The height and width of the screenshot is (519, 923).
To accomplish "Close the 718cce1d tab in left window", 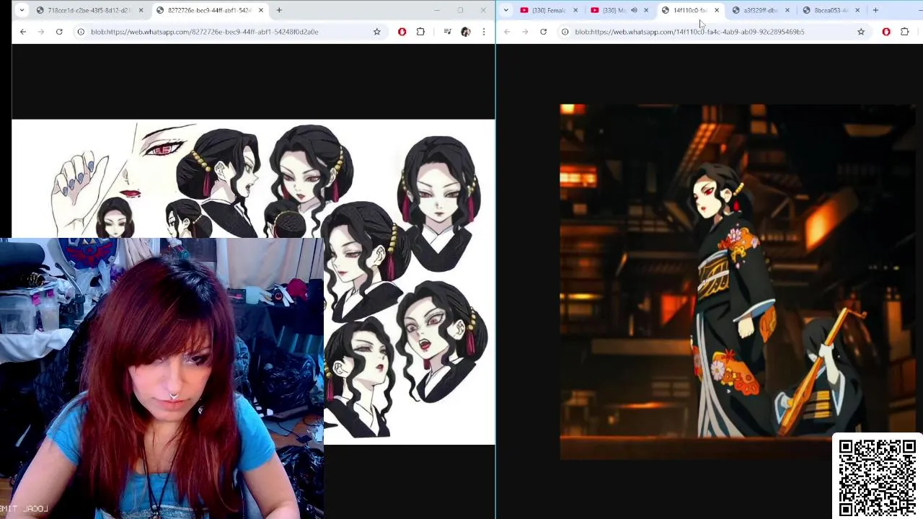I will 141,10.
